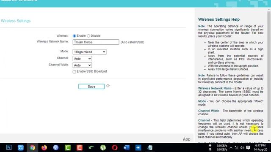Viewport: 271px width, 152px height.
Task: Switch to Google Chrome in taskbar
Action: coord(32,147)
